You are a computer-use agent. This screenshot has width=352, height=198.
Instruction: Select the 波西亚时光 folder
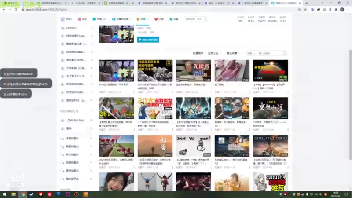coord(77,100)
